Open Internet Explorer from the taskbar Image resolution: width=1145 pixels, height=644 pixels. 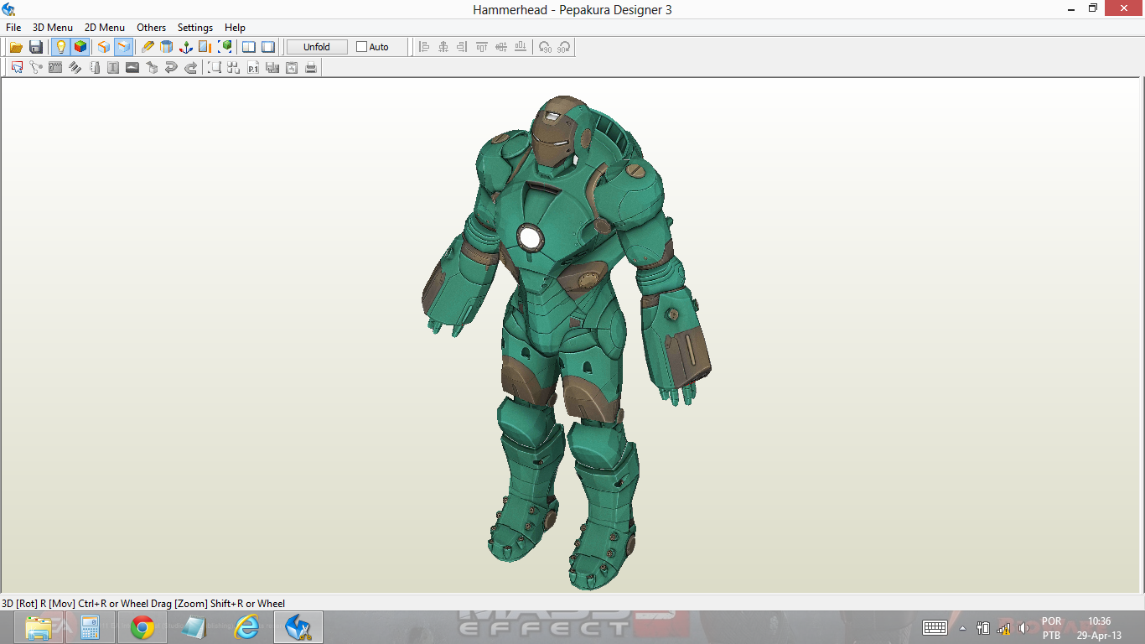tap(246, 627)
